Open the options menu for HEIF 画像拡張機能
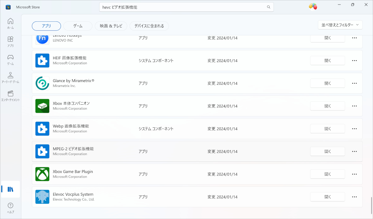This screenshot has height=219, width=373. point(354,60)
